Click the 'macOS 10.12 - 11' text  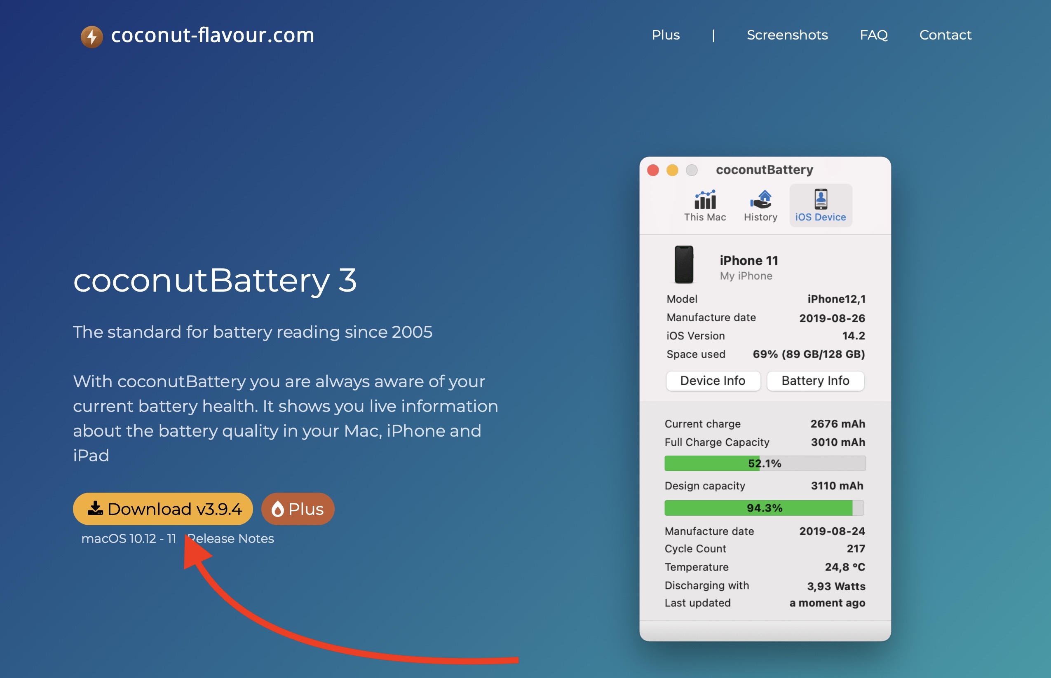pos(129,538)
